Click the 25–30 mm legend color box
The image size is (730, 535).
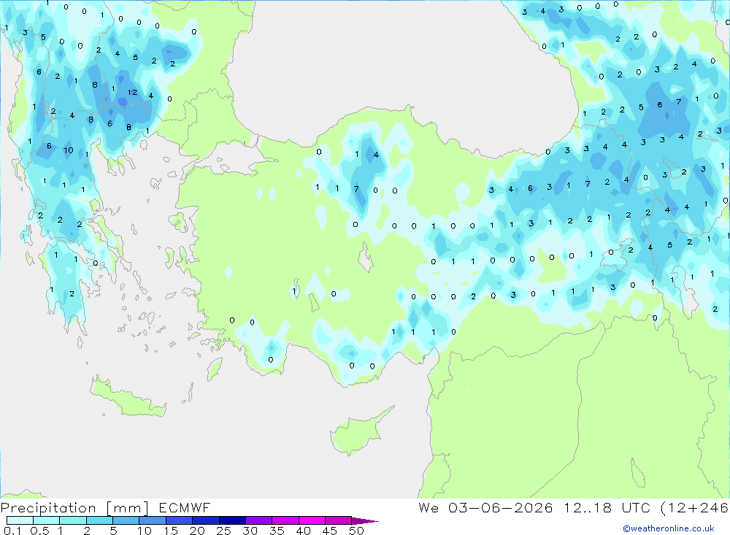pyautogui.click(x=232, y=520)
